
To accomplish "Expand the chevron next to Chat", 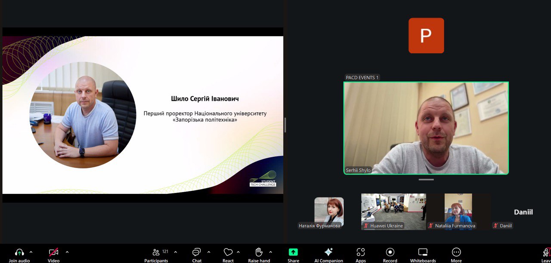I will [209, 252].
